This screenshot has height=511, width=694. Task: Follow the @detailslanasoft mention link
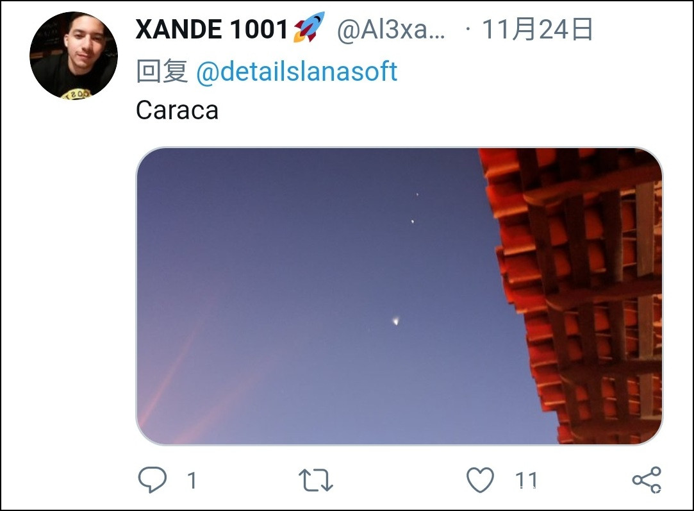[297, 71]
